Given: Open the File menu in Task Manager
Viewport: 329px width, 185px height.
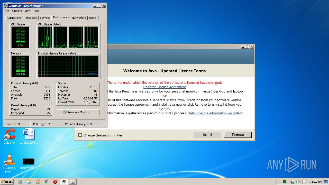Looking at the screenshot, I should (7, 11).
